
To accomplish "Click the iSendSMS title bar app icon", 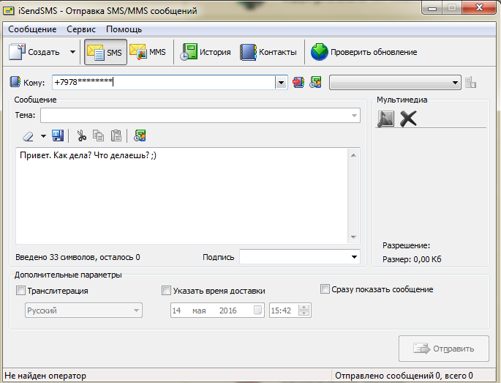I will coord(9,10).
